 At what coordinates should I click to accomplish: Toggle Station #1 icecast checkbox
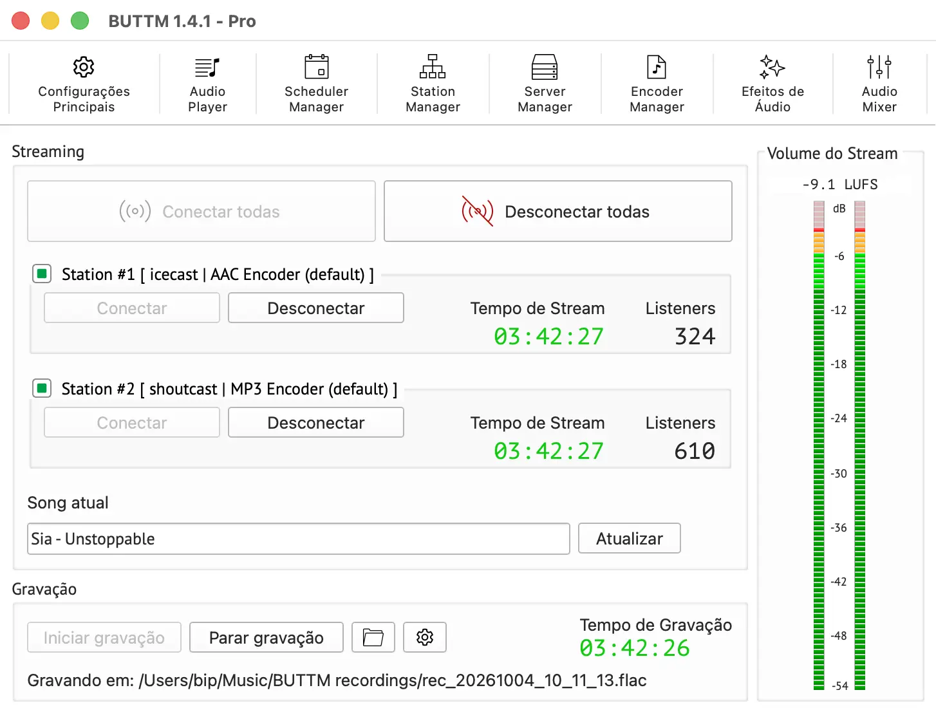[42, 274]
